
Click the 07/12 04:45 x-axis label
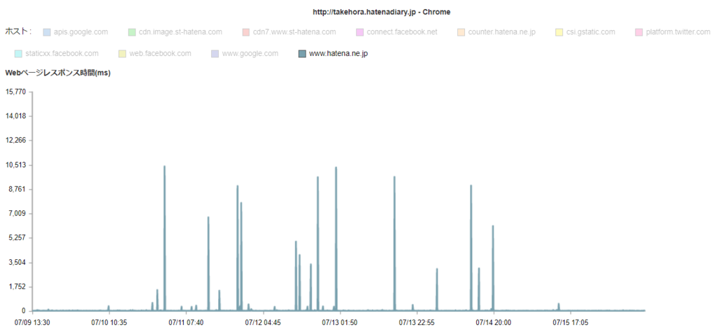pos(264,322)
